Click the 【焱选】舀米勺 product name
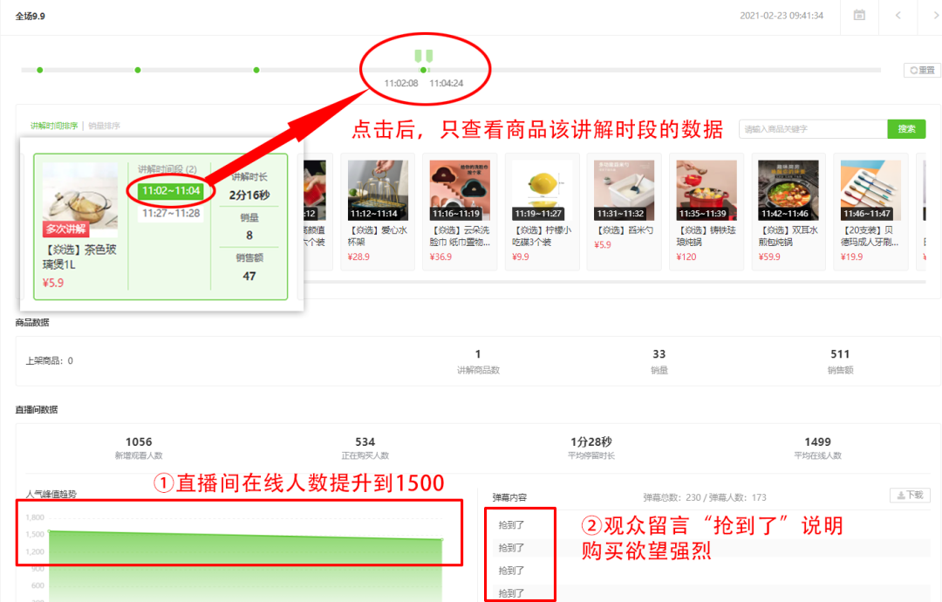 [624, 230]
